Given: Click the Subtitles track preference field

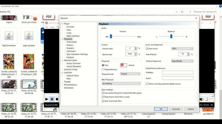Looking at the screenshot, I should pos(178,73).
